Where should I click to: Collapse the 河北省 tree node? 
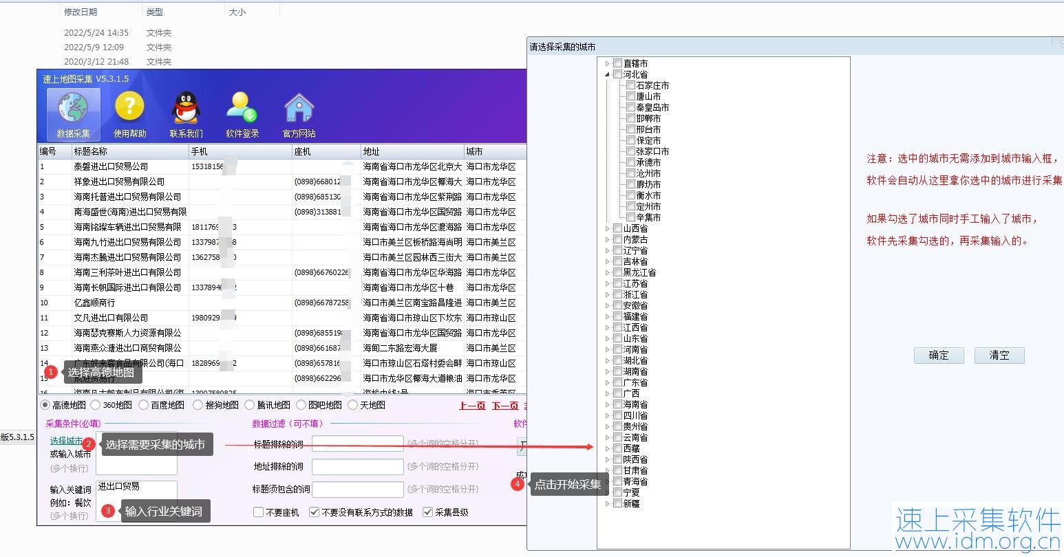[607, 74]
